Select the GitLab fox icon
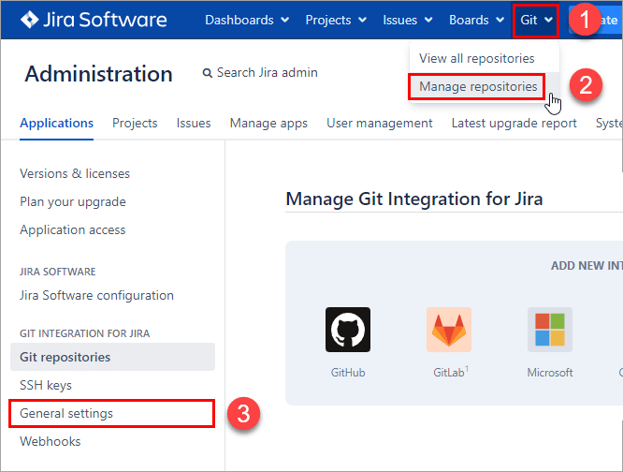Viewport: 623px width, 472px height. click(449, 330)
